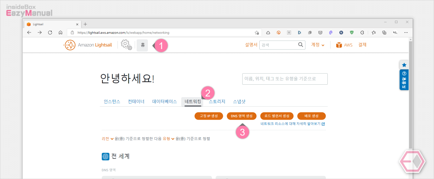Add page to favorites star icon

pos(257,32)
